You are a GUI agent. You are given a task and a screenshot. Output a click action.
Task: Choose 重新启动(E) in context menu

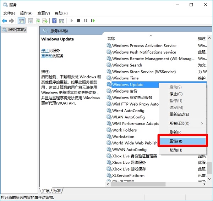tap(182, 114)
